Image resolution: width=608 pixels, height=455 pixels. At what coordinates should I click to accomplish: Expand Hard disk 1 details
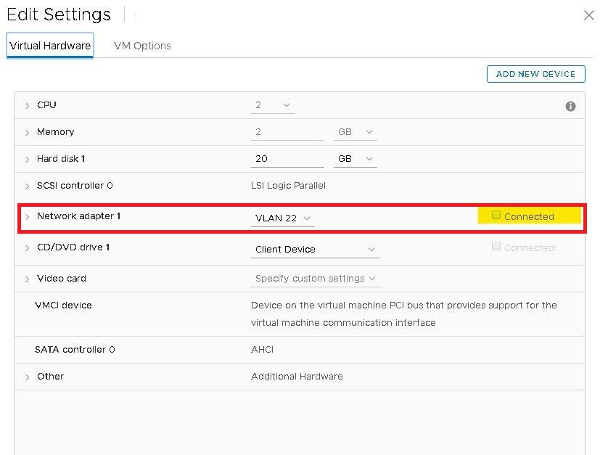28,159
